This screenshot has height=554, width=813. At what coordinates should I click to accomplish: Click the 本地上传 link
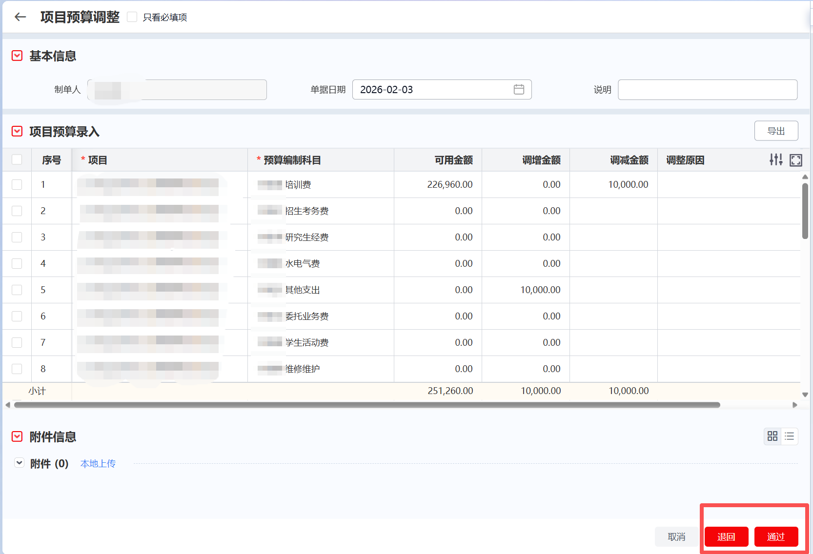[98, 464]
